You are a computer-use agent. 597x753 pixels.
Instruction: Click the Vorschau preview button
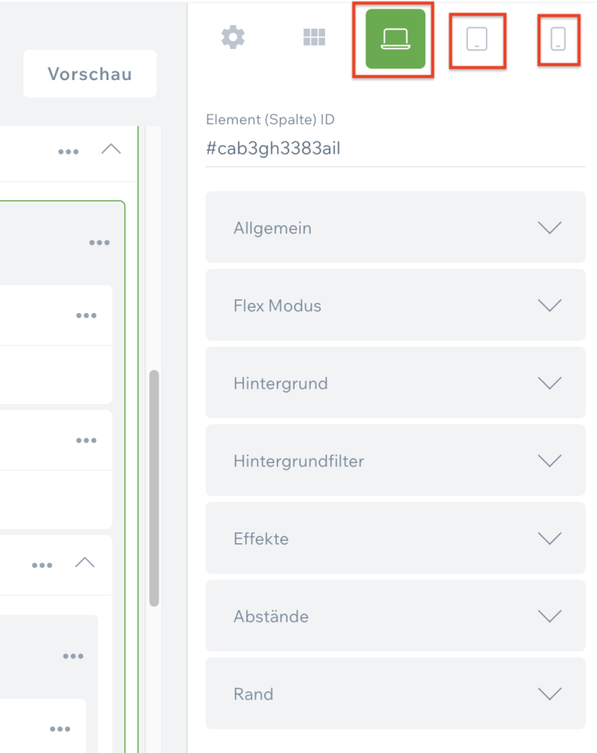click(x=90, y=74)
